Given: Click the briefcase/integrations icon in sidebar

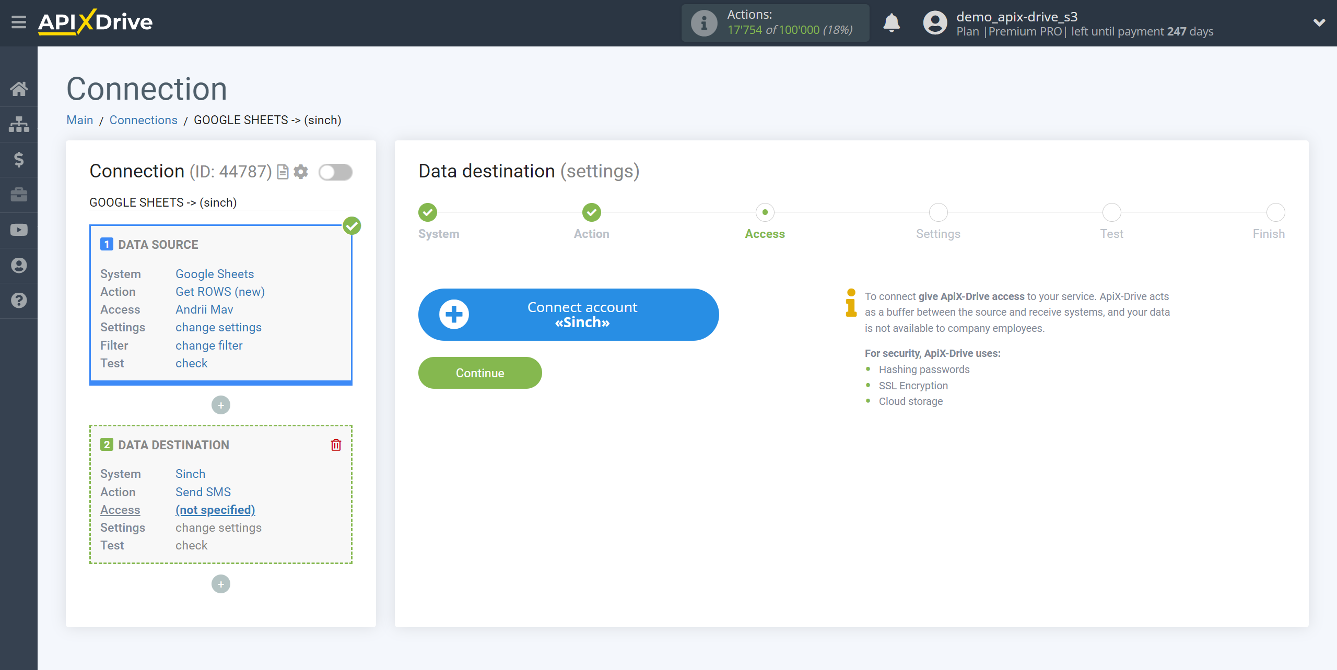Looking at the screenshot, I should tap(19, 195).
